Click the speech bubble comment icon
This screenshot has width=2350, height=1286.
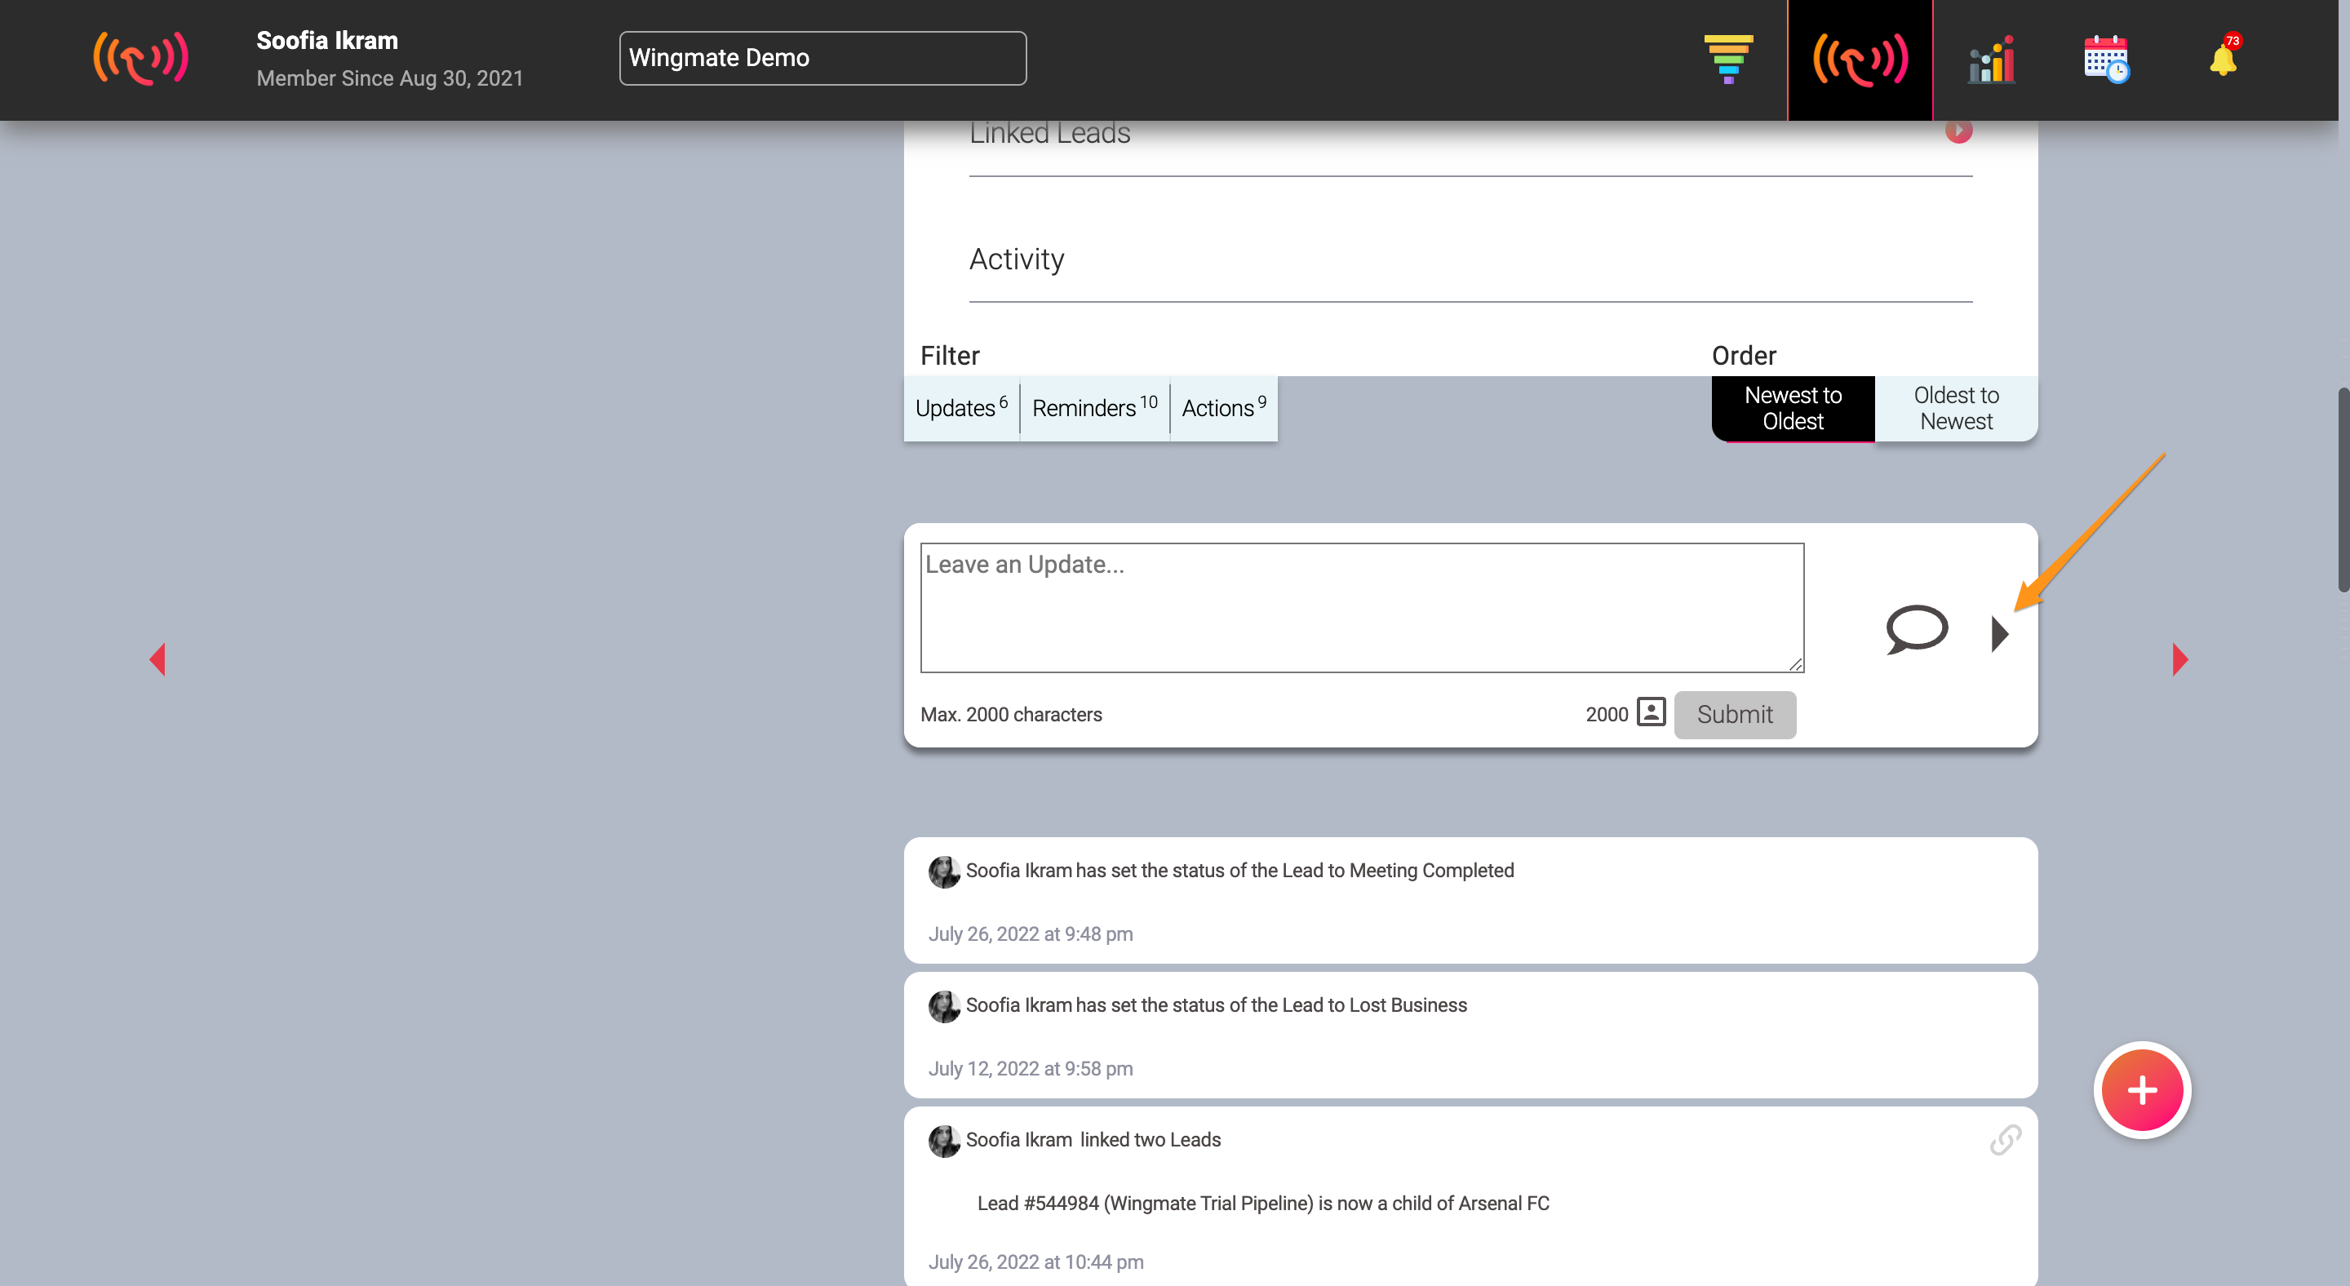click(1916, 629)
